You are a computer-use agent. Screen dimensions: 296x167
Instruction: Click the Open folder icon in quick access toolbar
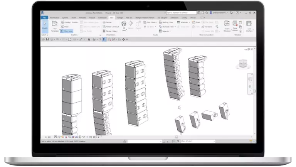[43, 39]
